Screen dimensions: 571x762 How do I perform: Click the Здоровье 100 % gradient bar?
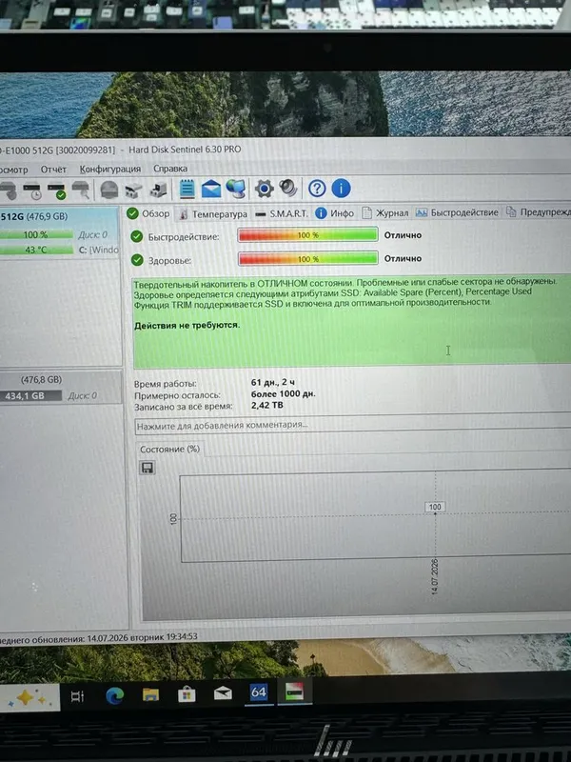[307, 258]
